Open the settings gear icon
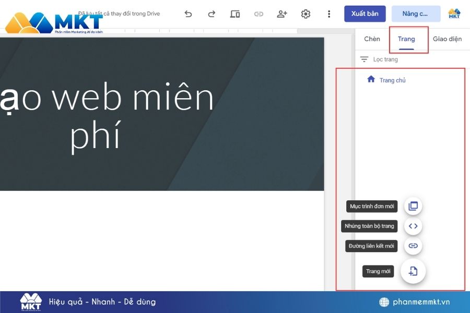 pyautogui.click(x=305, y=14)
